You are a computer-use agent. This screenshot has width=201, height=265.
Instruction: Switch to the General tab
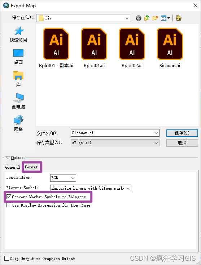13,167
